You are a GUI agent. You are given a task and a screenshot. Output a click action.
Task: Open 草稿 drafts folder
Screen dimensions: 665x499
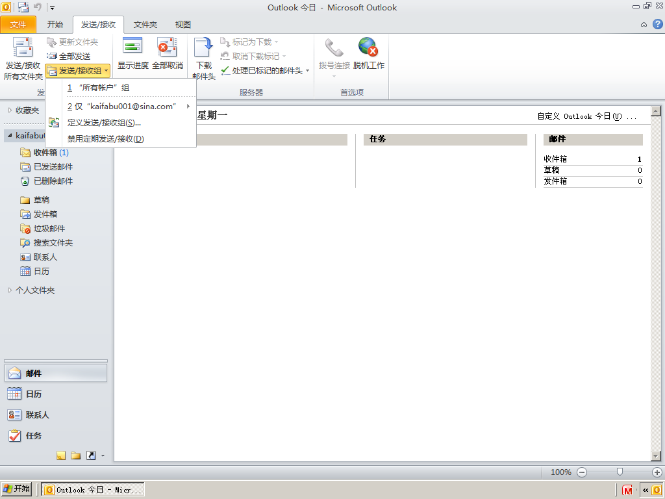point(35,200)
